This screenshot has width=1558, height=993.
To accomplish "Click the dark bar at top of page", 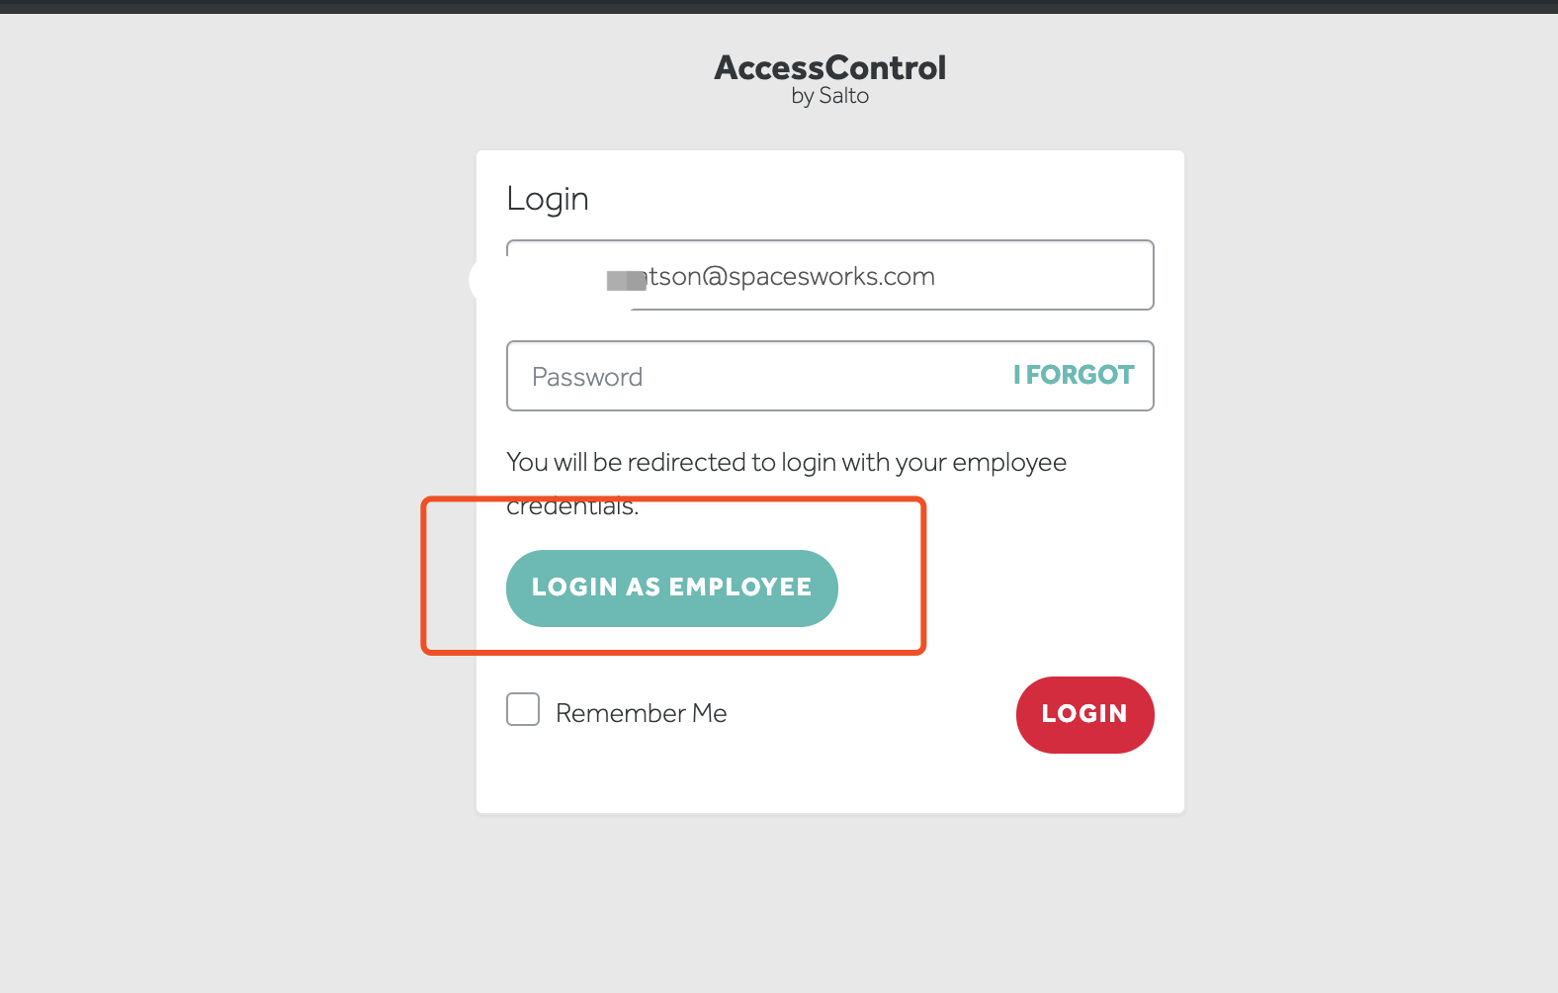I will point(779,6).
